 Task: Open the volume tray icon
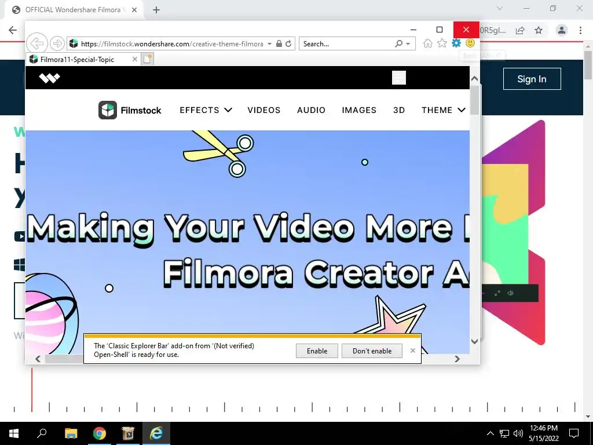(x=518, y=433)
